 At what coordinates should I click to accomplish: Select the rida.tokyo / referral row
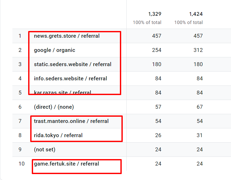pos(58,135)
